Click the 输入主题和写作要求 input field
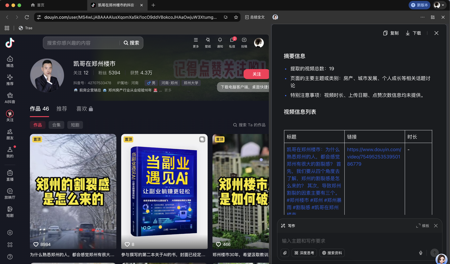 point(352,240)
